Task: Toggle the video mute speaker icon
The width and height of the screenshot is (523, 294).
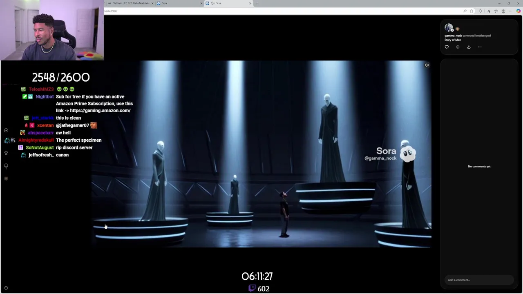Action: [x=427, y=65]
